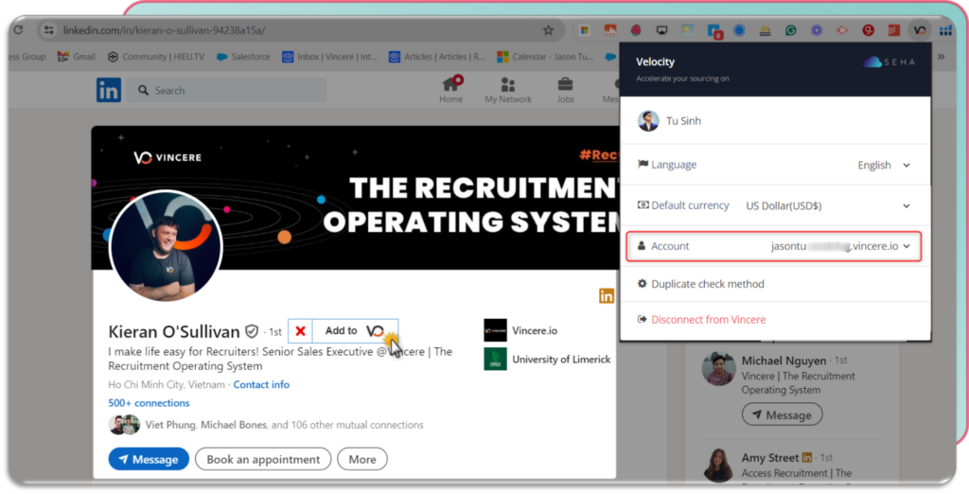Expand the Account dropdown selector
This screenshot has height=494, width=969.
(x=907, y=246)
